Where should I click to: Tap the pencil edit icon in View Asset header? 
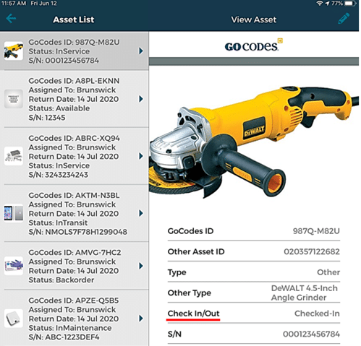tap(344, 19)
